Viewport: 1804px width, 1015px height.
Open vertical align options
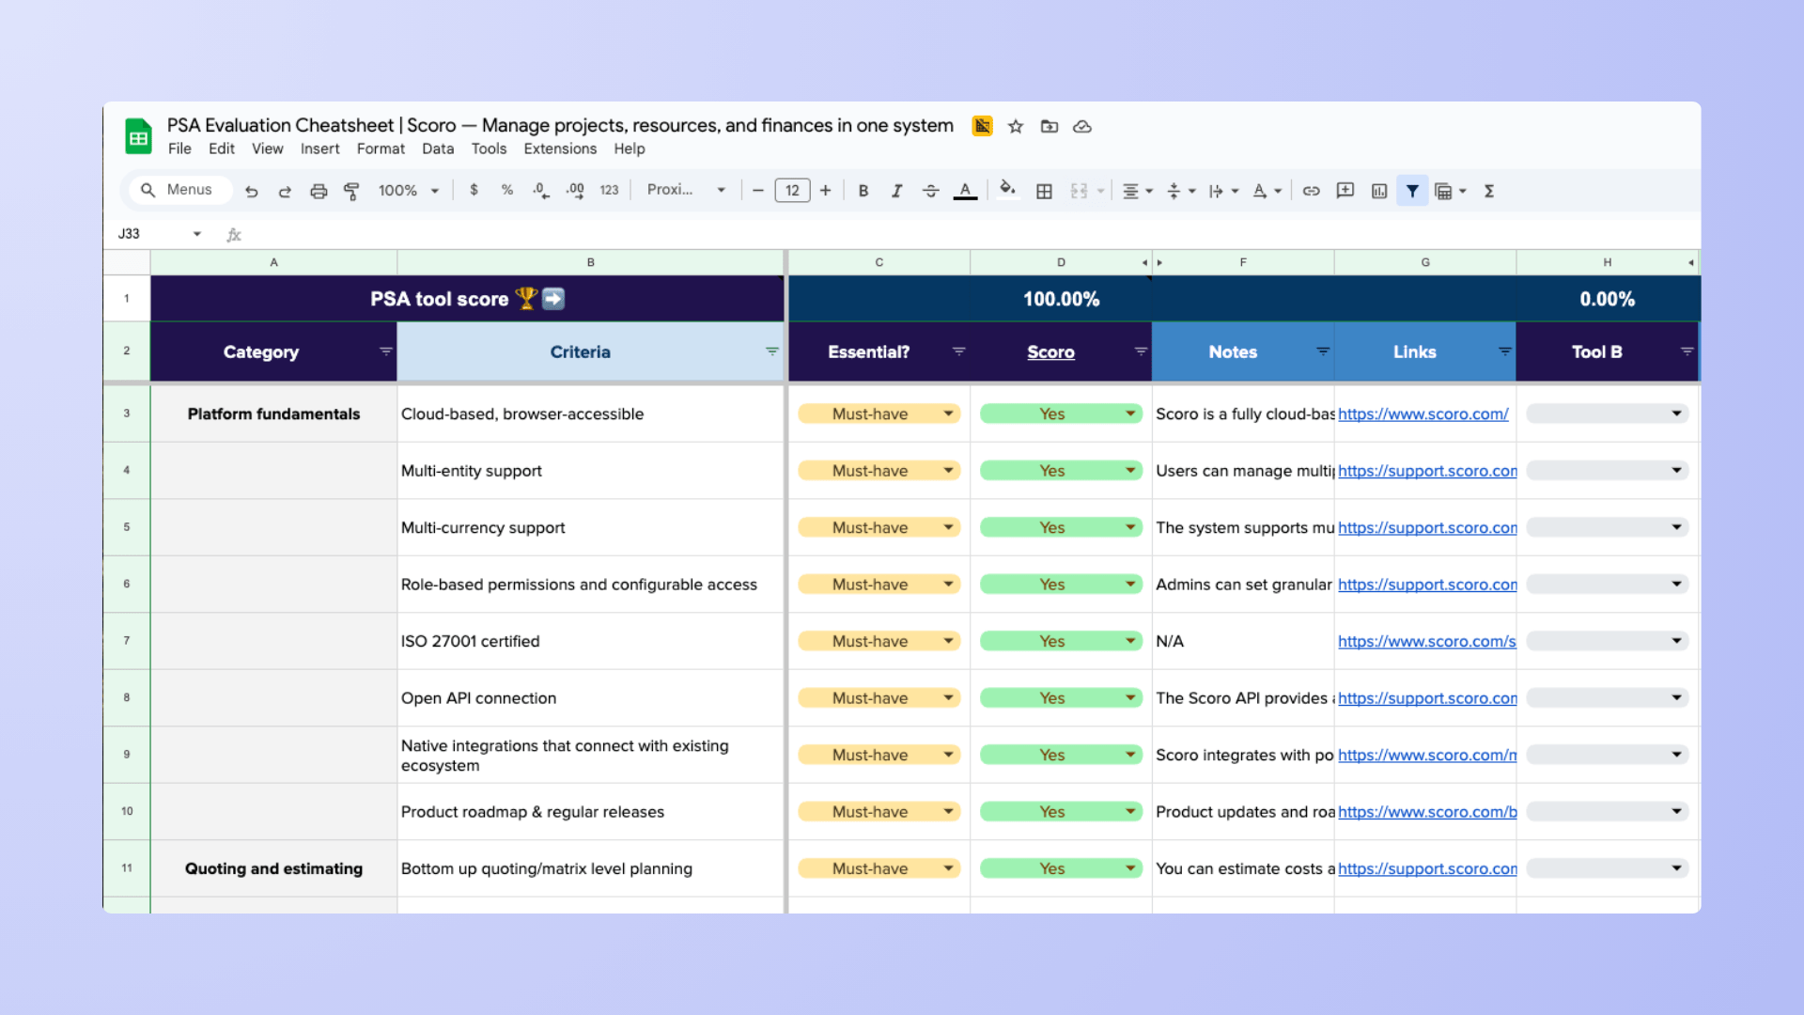point(1180,191)
